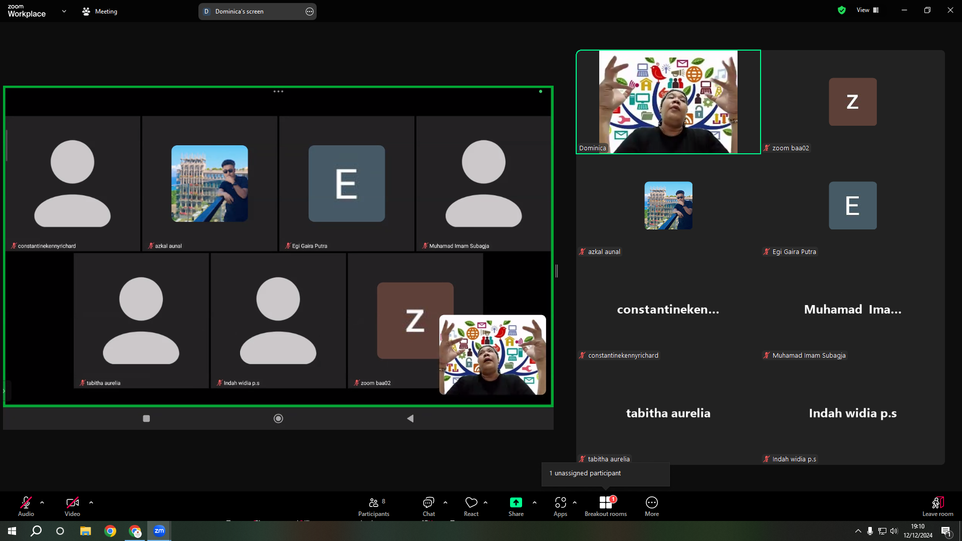
Task: Select Dominica's screen tab
Action: click(258, 11)
